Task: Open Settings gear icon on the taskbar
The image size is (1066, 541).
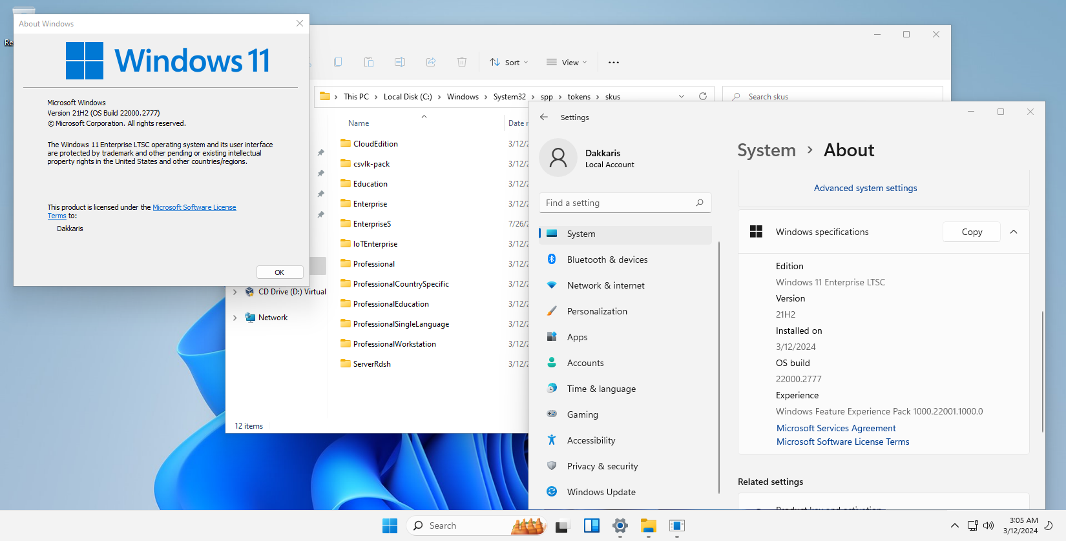Action: pyautogui.click(x=620, y=526)
